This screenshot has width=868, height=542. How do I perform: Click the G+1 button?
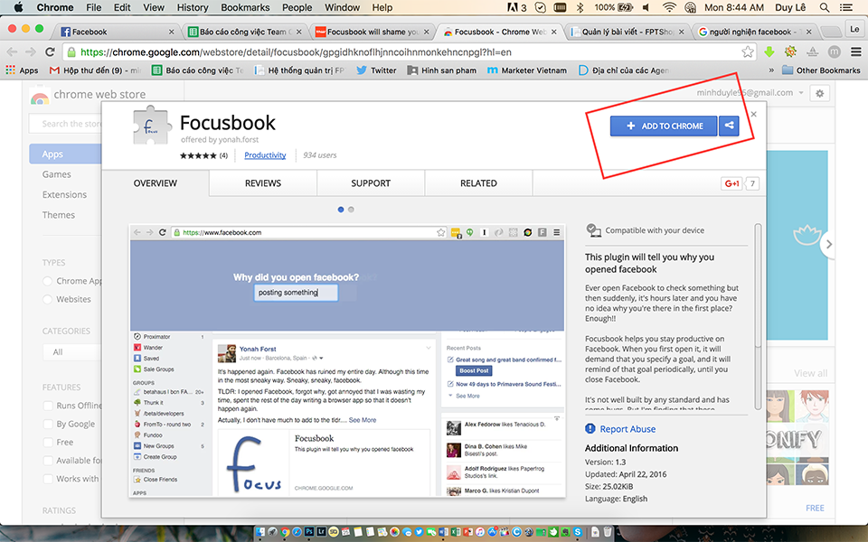pos(731,183)
